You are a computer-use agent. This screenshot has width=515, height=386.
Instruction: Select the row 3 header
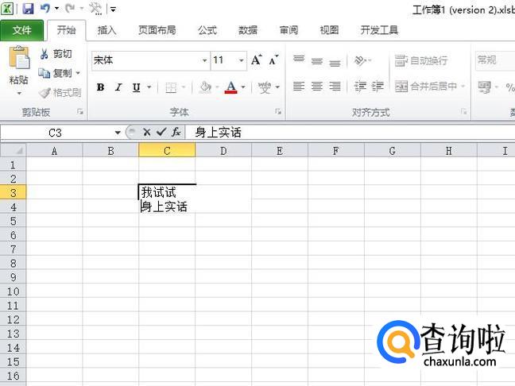(x=14, y=193)
